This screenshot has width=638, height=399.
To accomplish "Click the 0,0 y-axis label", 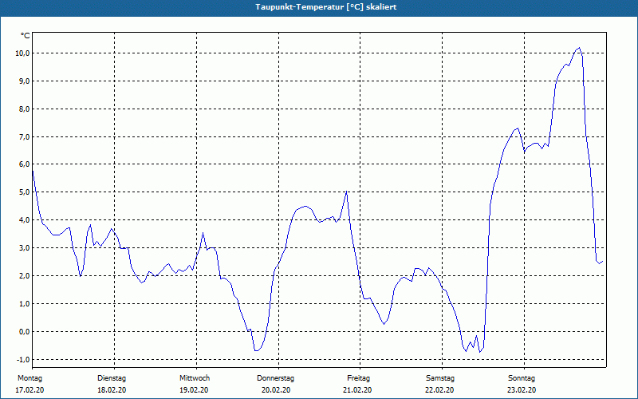I will coord(24,331).
